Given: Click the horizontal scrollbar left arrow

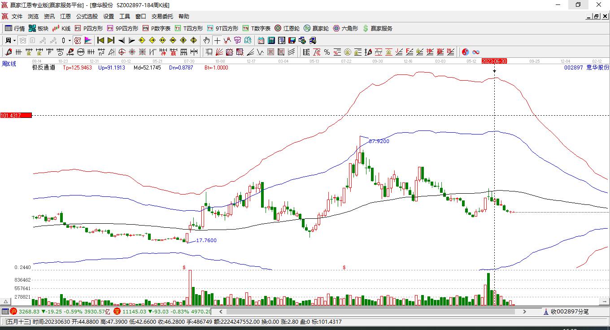Looking at the screenshot, I should (x=221, y=311).
